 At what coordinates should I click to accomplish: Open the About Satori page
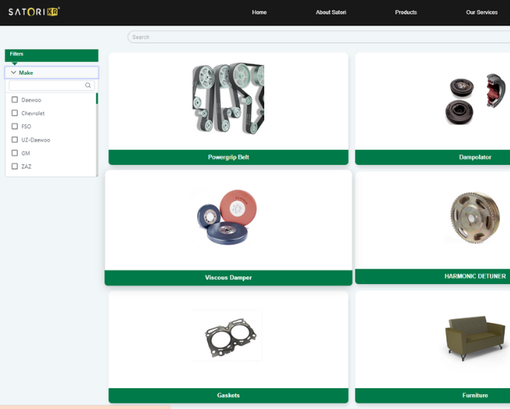coord(331,12)
